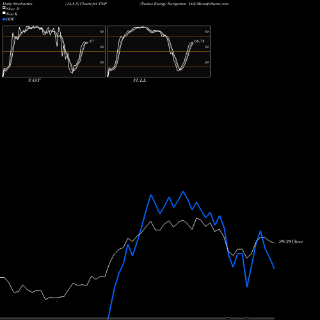Image resolution: width=320 pixels, height=320 pixels.
Task: Click the 66.78 value in FULL chart
Action: [x=200, y=41]
